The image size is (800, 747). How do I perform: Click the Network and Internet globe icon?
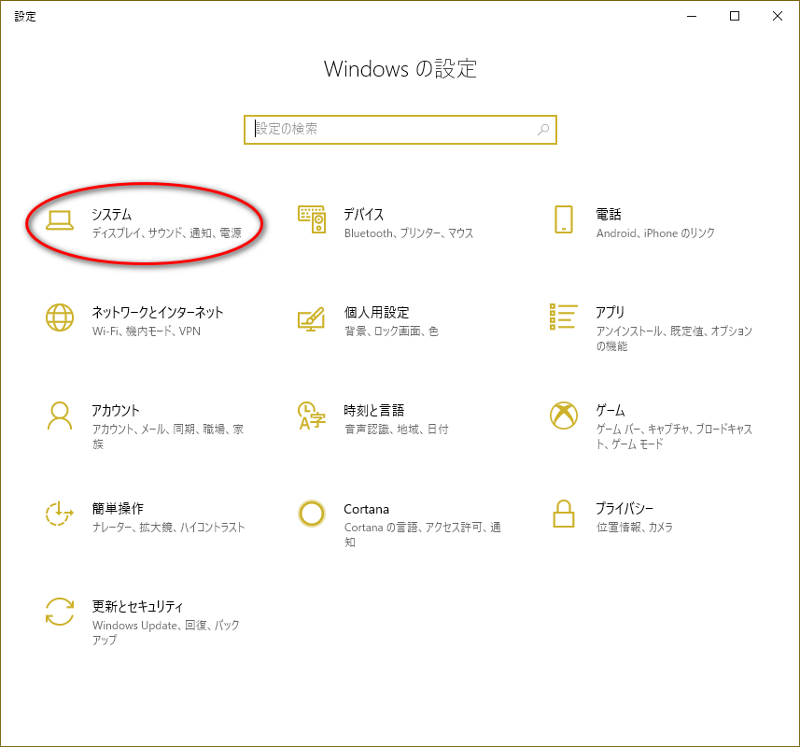(x=60, y=317)
